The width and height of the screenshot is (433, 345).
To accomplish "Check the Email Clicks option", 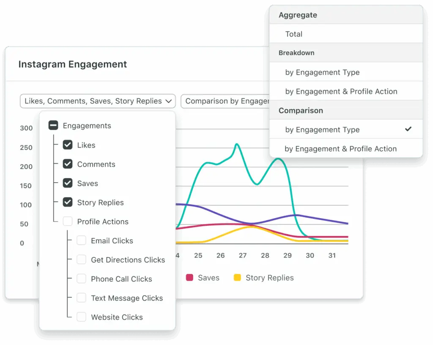I will pyautogui.click(x=81, y=240).
